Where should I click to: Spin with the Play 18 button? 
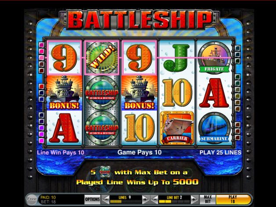click(233, 199)
